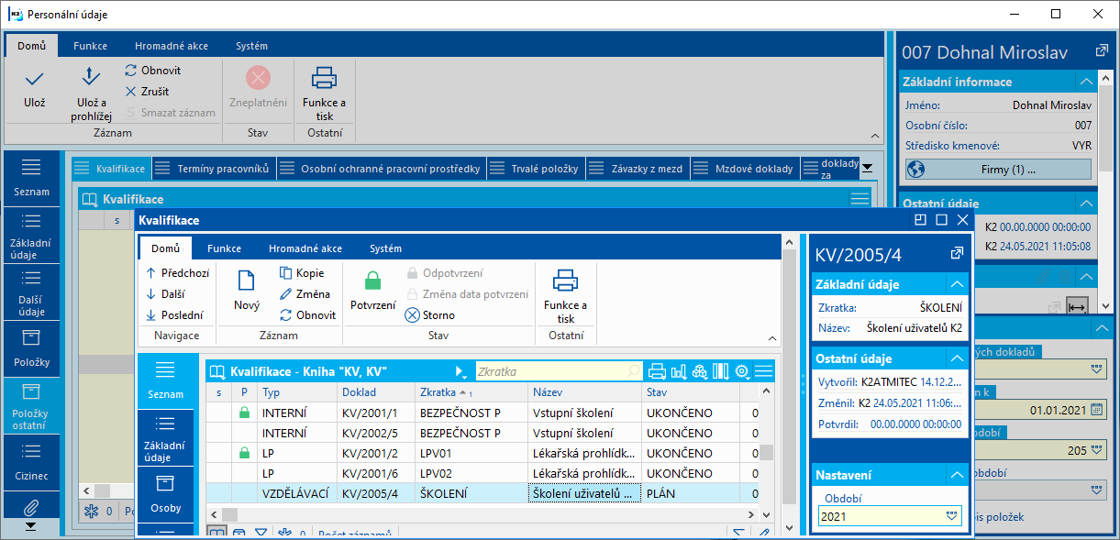Click the Zkratka search field

coord(552,371)
